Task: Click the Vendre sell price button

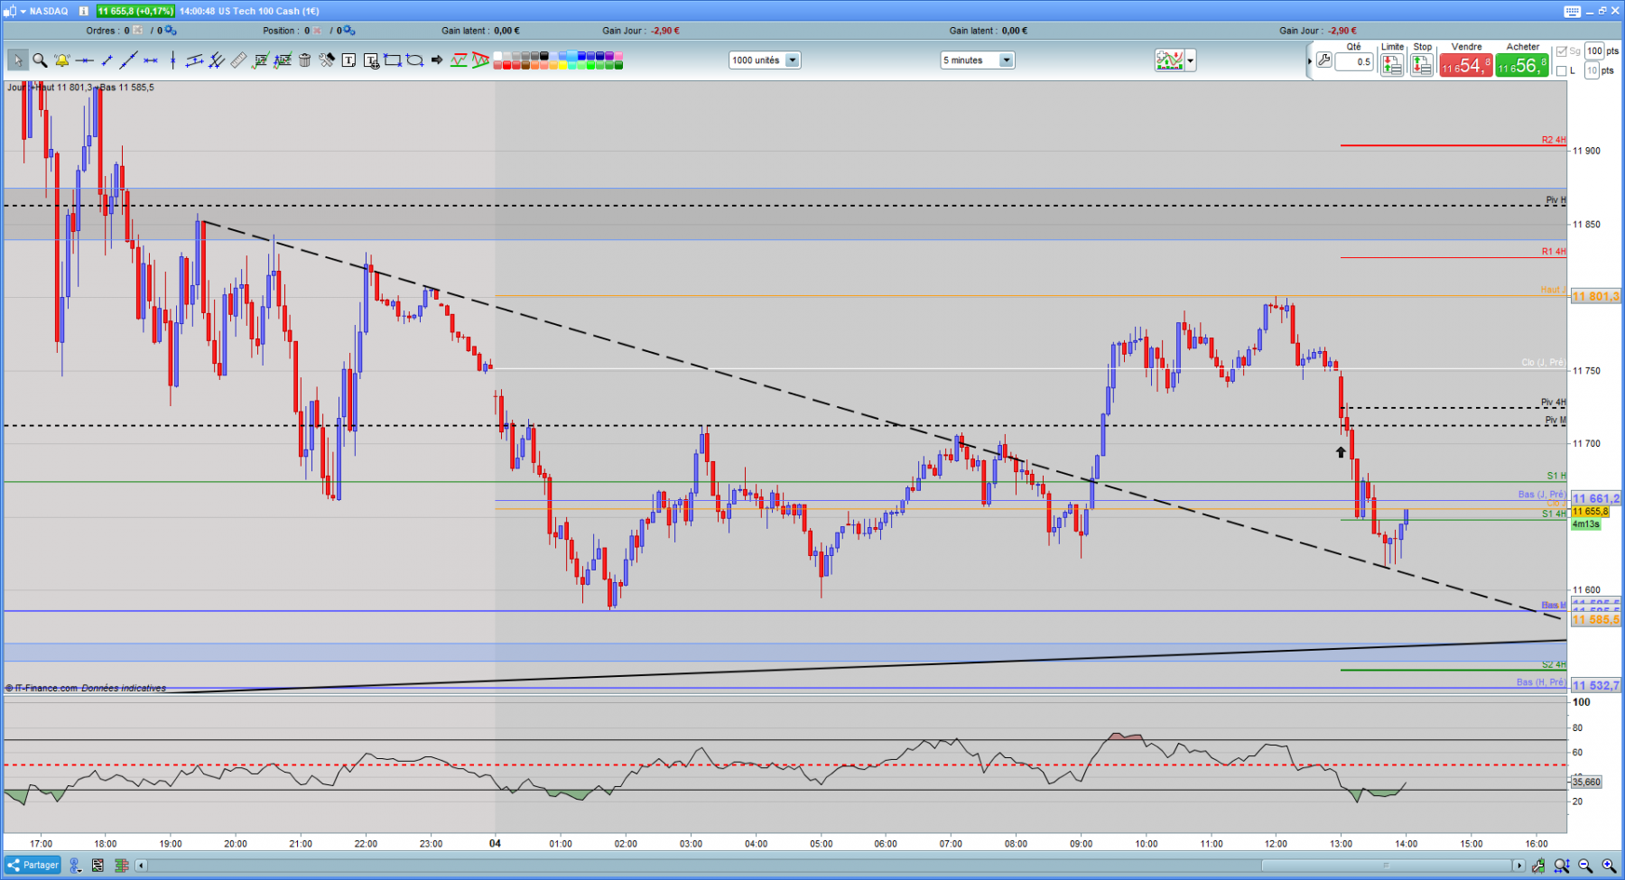Action: [x=1465, y=66]
